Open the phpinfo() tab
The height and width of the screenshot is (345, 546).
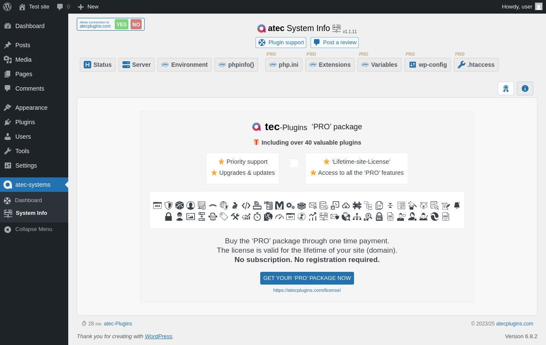tap(236, 65)
